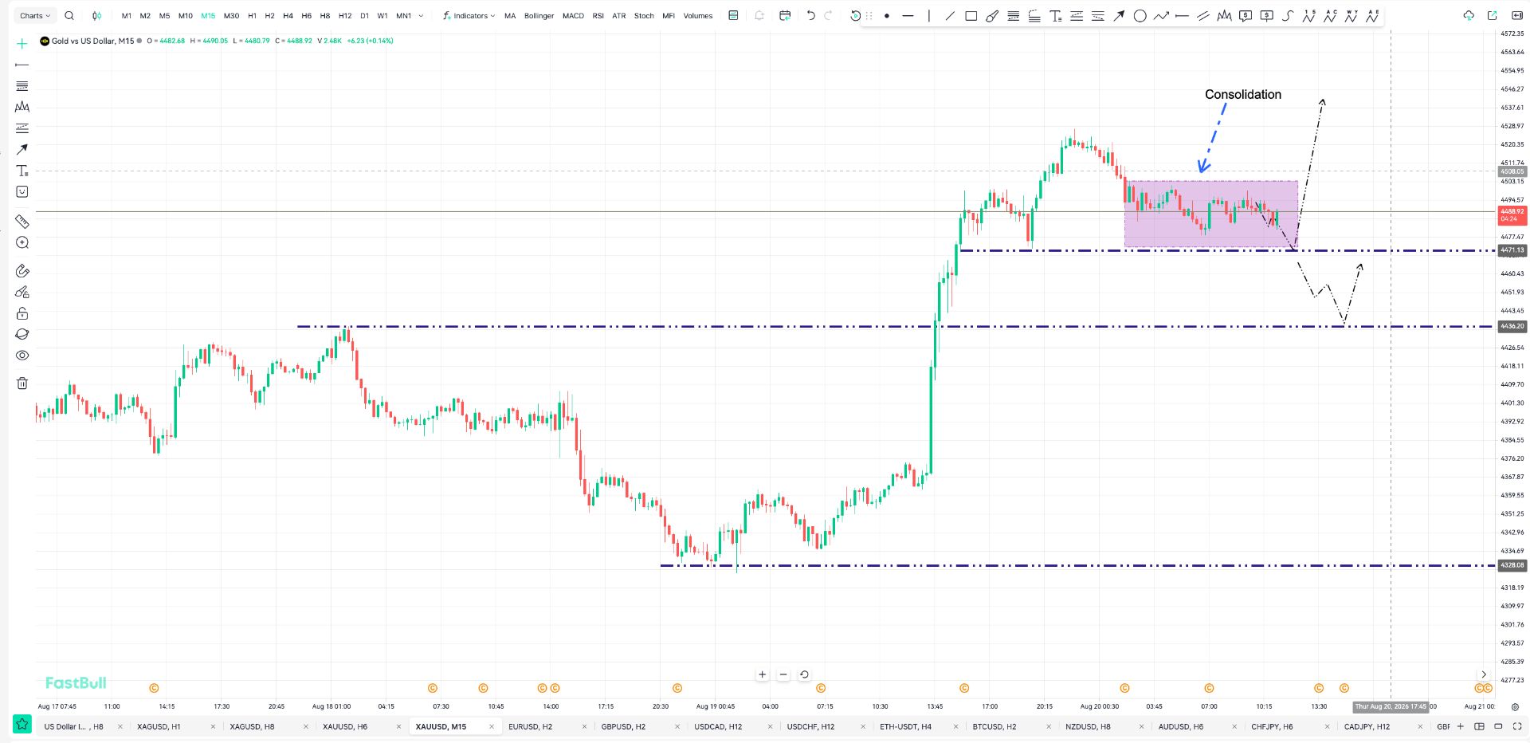Click the fullscreen icon at bottom right

pyautogui.click(x=1517, y=726)
